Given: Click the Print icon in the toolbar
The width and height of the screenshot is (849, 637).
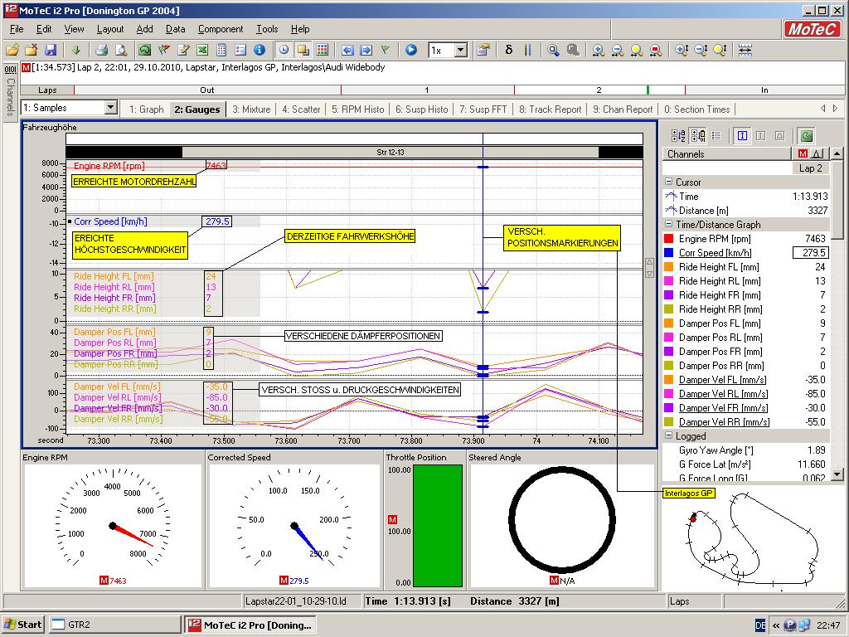Looking at the screenshot, I should (x=101, y=50).
